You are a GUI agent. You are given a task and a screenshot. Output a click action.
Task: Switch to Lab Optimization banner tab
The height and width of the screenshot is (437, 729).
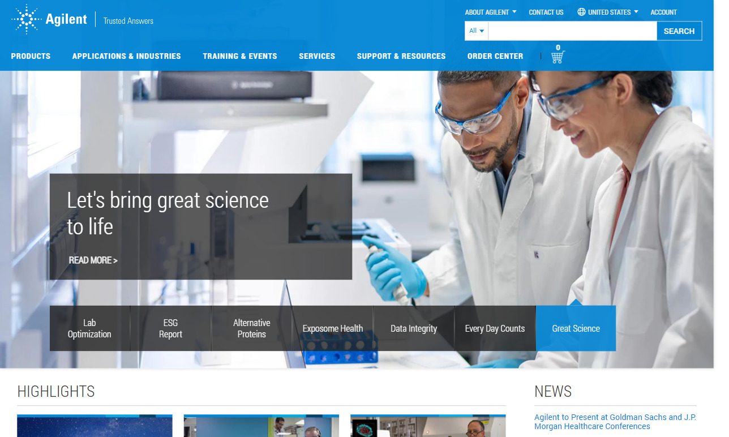tap(89, 328)
